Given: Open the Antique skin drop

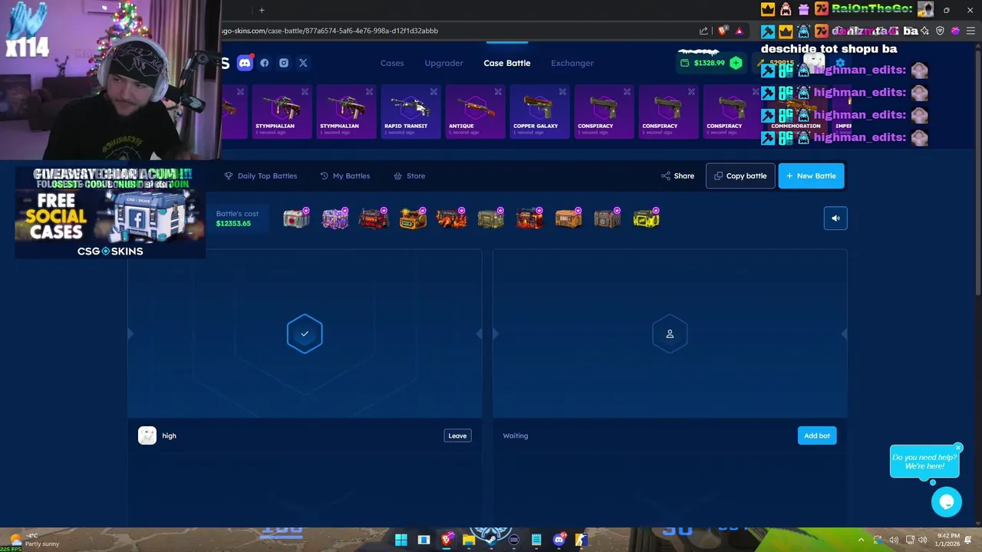Looking at the screenshot, I should [474, 112].
